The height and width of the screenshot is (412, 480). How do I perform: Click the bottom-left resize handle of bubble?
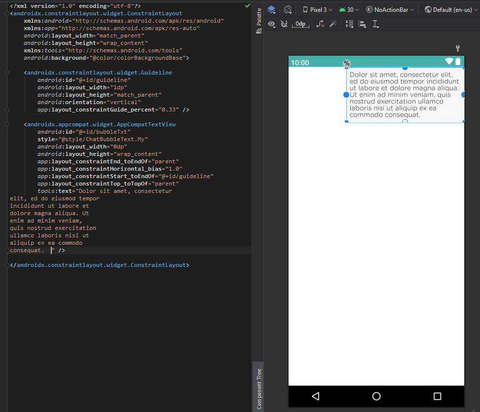(346, 121)
